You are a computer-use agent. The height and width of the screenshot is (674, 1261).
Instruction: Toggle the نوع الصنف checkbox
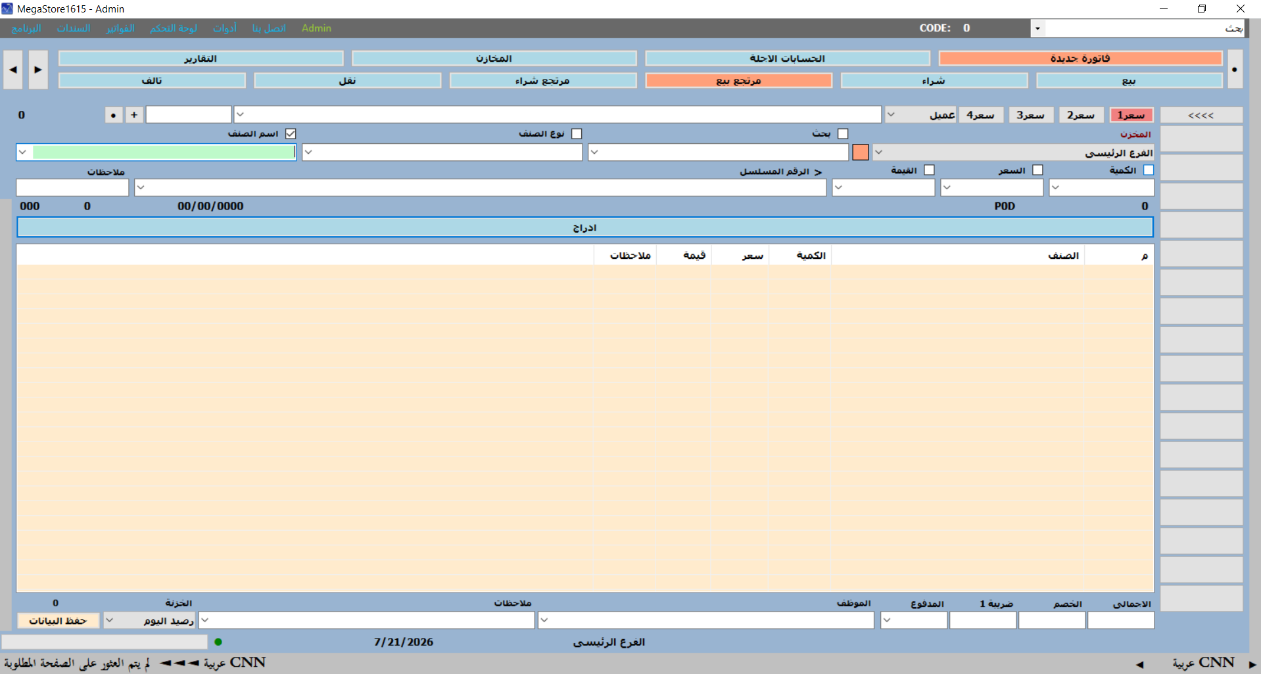pyautogui.click(x=577, y=133)
